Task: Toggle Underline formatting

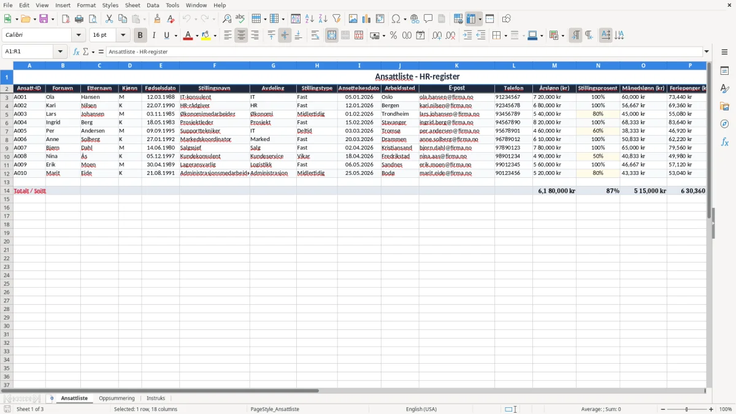Action: coord(166,36)
